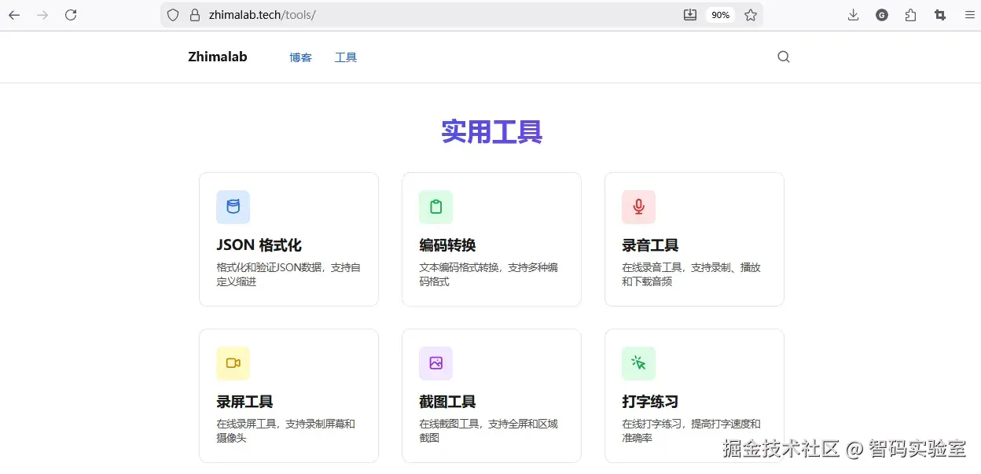Select the 打字练习 tool icon
This screenshot has height=474, width=981.
coord(637,363)
